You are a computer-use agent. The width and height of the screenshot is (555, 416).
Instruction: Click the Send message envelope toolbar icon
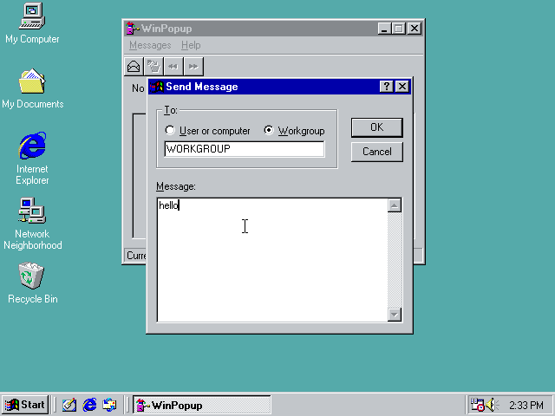tap(134, 67)
